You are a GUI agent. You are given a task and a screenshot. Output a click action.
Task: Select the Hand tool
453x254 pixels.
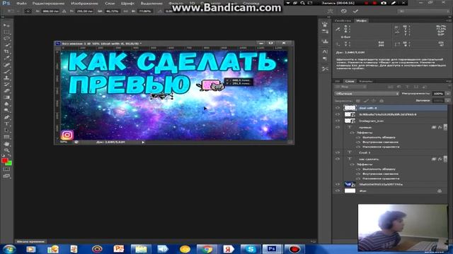(6, 144)
